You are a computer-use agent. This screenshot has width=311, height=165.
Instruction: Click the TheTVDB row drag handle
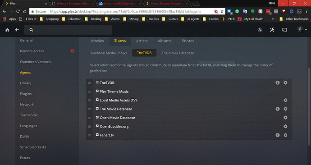point(89,83)
